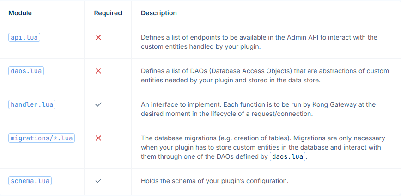Click the Required column header
The image size is (401, 196).
(x=108, y=13)
